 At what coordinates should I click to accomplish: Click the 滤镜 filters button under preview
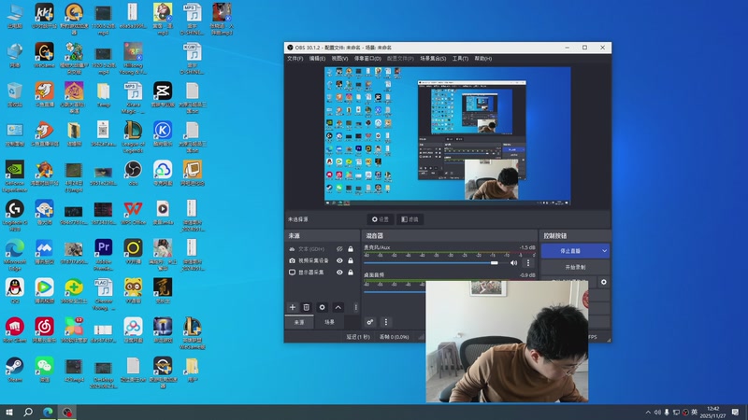click(410, 219)
